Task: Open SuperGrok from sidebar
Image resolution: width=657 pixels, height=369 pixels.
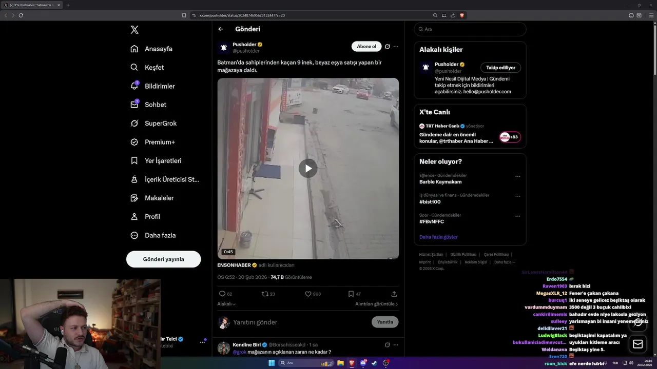Action: pos(153,123)
